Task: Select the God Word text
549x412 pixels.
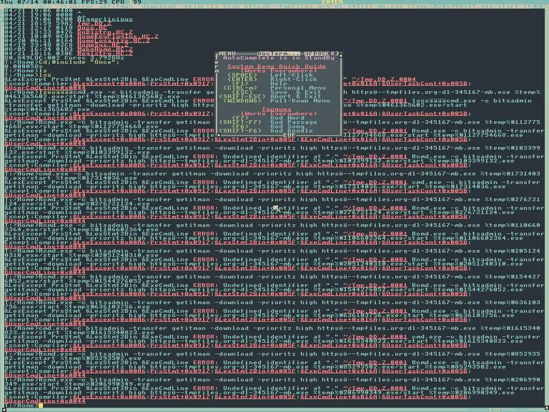Action: point(287,118)
